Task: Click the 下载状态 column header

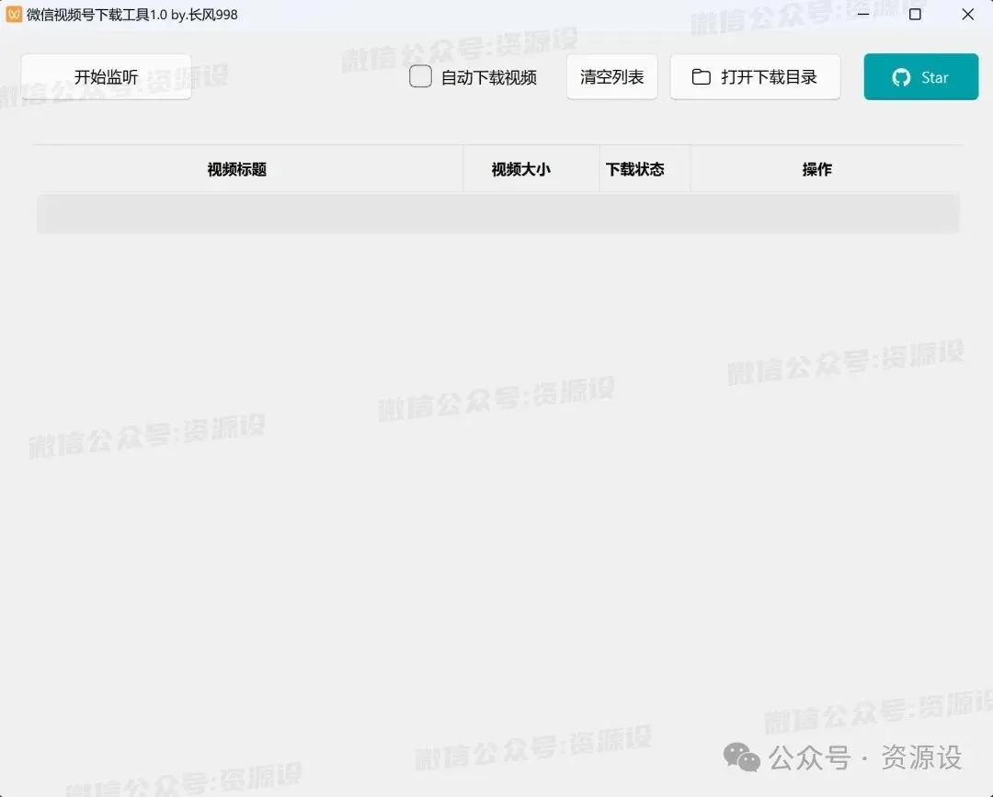Action: pos(645,169)
